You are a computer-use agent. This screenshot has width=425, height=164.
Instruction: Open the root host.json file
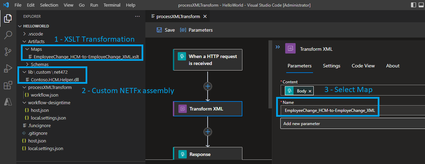(37, 141)
